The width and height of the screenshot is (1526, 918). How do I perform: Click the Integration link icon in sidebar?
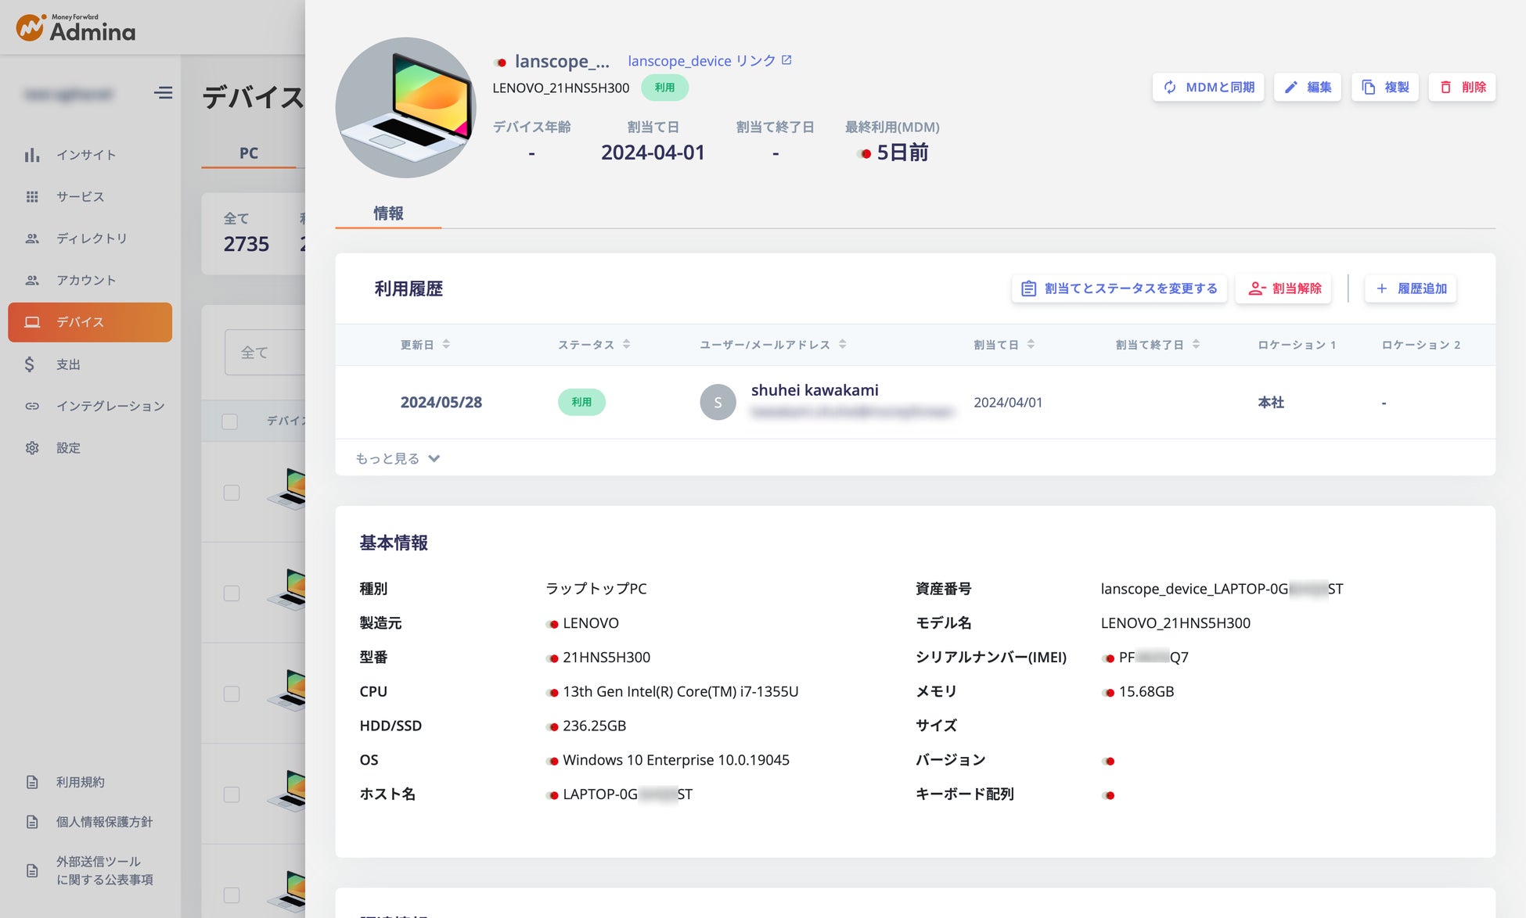pyautogui.click(x=32, y=406)
